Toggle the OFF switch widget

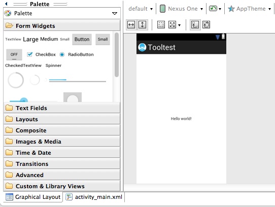pyautogui.click(x=14, y=55)
